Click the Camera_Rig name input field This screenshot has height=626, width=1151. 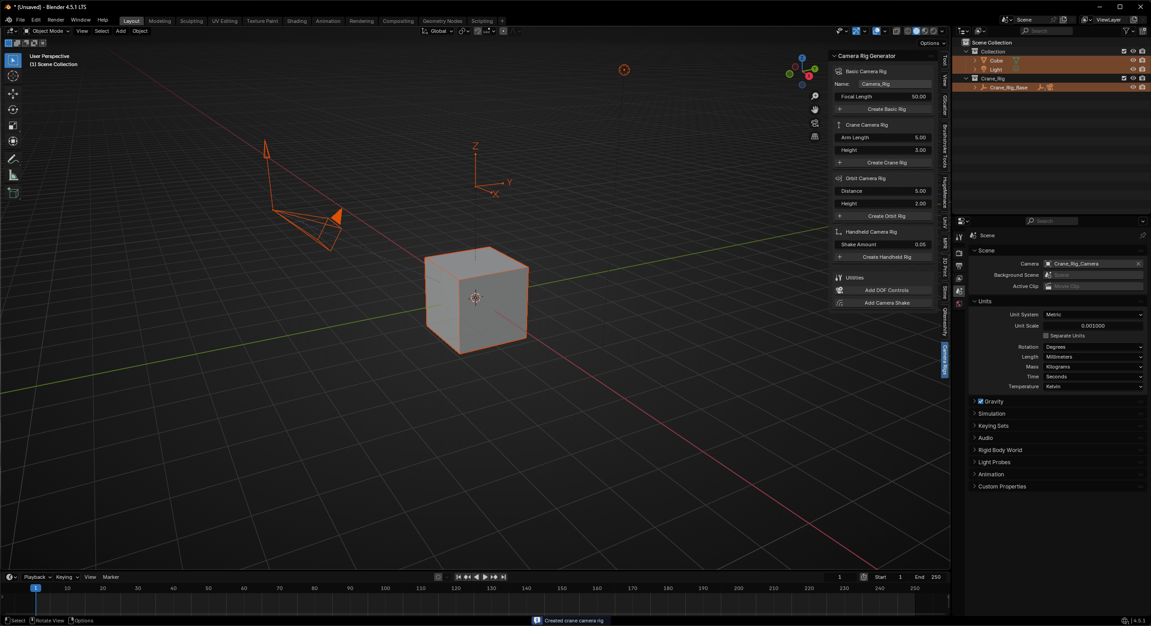click(894, 84)
